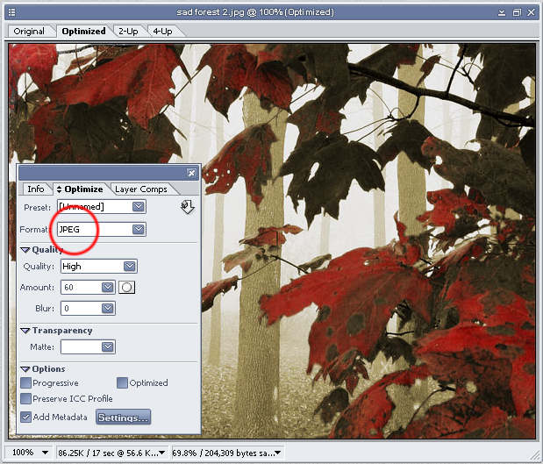The height and width of the screenshot is (464, 543).
Task: Toggle the Optimized checkbox
Action: (x=122, y=383)
